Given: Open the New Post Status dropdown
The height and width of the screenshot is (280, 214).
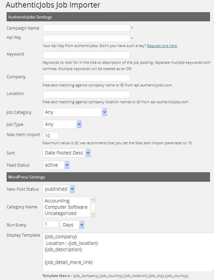Looking at the screenshot, I should pos(59,189).
